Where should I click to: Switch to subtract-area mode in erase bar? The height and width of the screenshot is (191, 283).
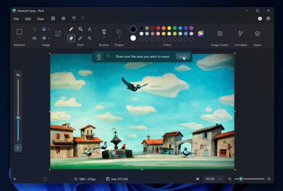(x=108, y=56)
